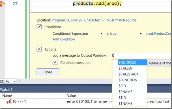Click the error CS0103 value cell
Image resolution: width=172 pixels, height=109 pixels.
pyautogui.click(x=118, y=101)
